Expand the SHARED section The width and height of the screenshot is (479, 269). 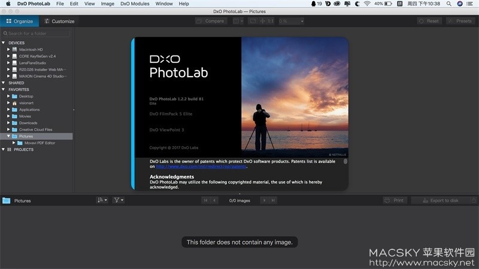(4, 82)
